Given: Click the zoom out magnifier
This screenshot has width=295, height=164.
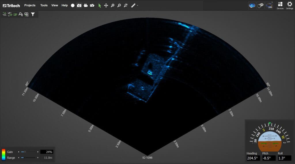Looking at the screenshot, I should 119,5.
